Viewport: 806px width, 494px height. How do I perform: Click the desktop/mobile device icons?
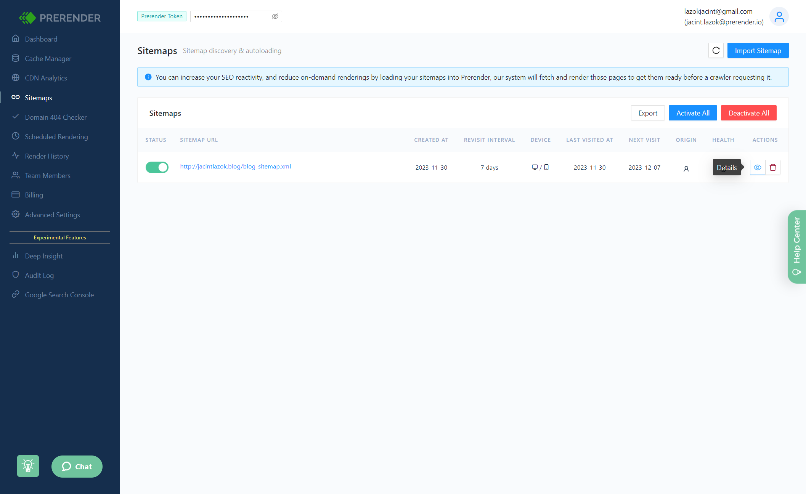click(x=540, y=167)
